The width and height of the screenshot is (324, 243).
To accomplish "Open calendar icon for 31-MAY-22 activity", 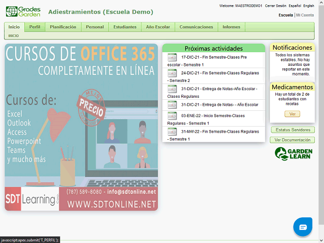I will [172, 132].
